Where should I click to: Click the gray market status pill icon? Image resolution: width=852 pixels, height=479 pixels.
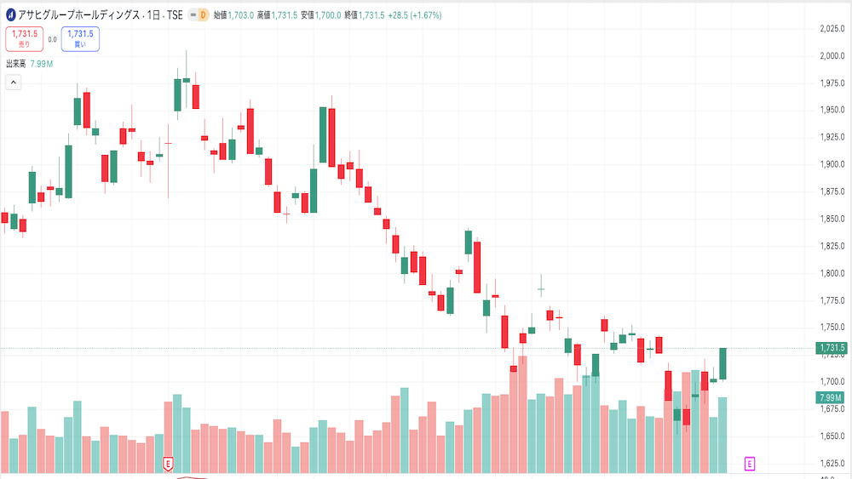[x=193, y=14]
